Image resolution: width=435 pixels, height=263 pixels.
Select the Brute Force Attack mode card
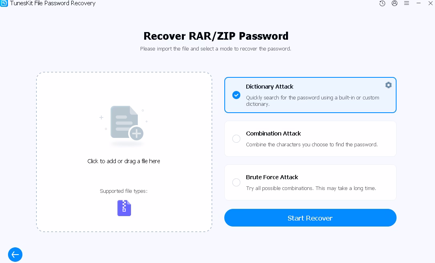coord(310,182)
